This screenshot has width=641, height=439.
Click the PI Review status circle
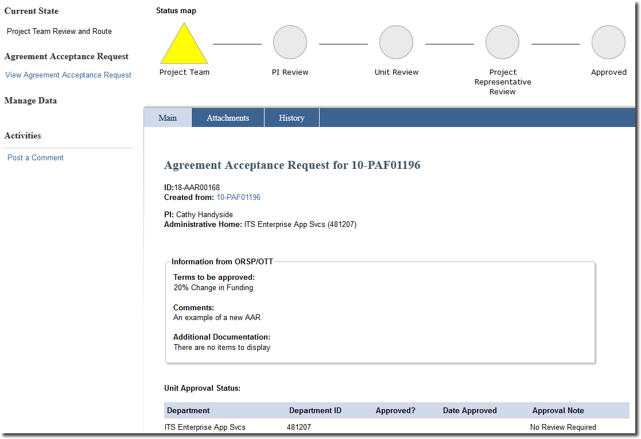coord(290,42)
